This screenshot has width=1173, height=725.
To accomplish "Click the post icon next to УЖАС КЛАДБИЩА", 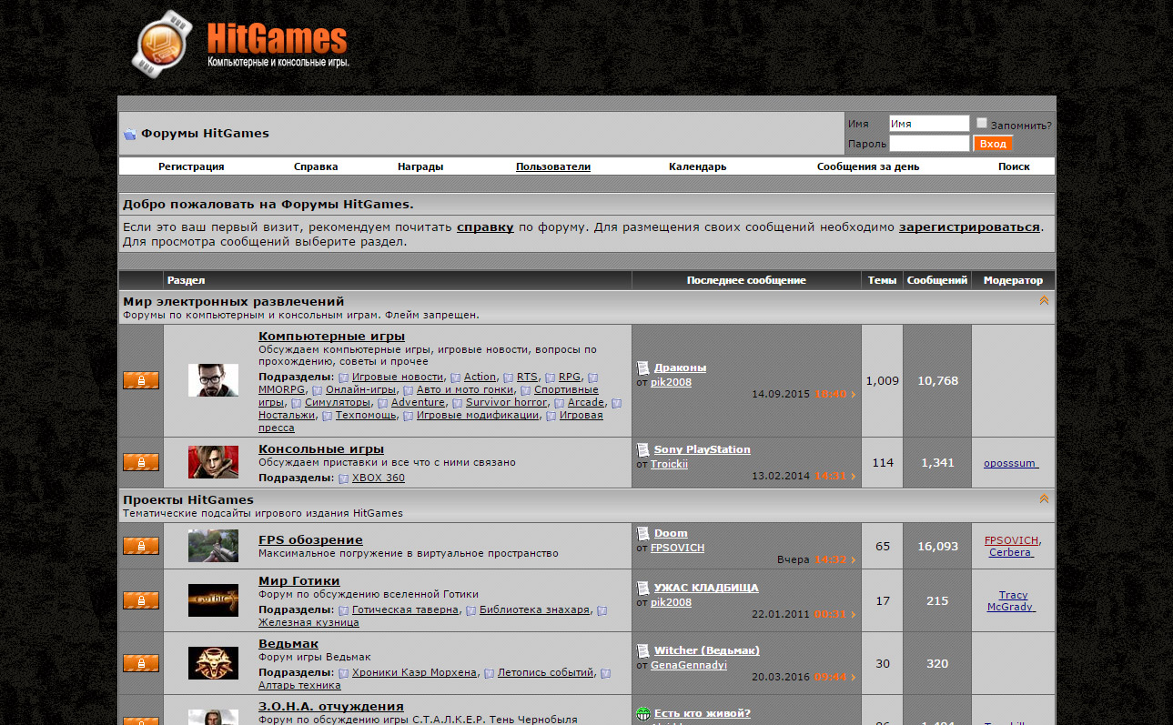I will pyautogui.click(x=643, y=589).
